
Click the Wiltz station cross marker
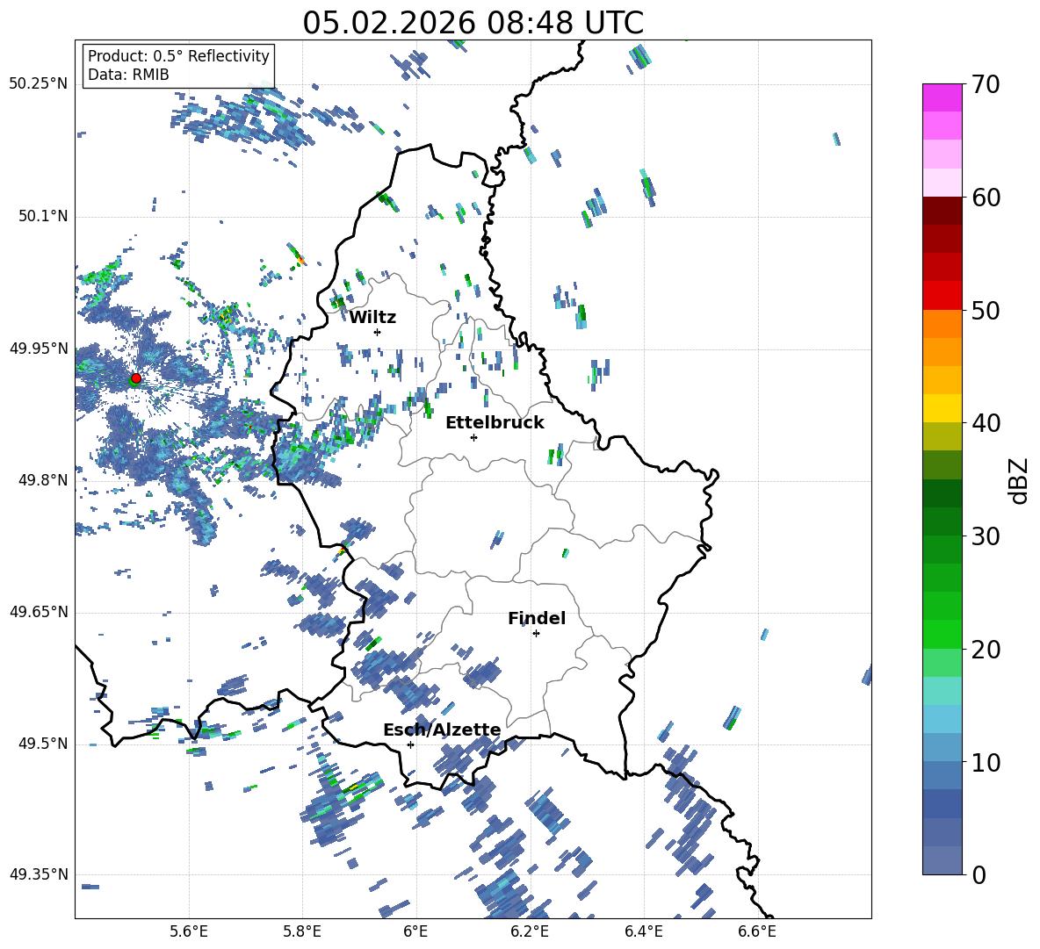[378, 332]
